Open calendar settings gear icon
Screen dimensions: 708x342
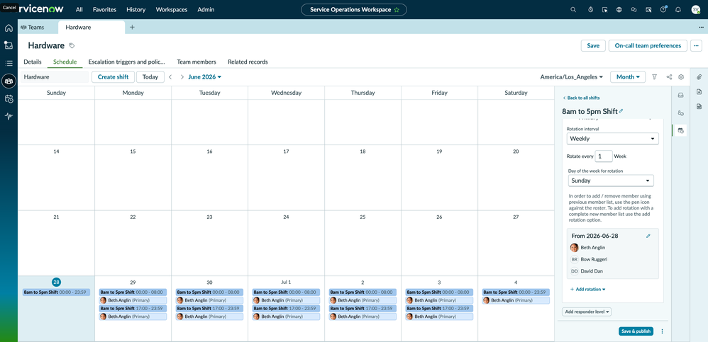681,77
